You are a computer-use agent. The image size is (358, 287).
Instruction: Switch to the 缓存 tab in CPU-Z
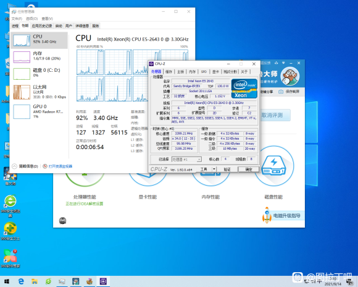[x=169, y=72]
